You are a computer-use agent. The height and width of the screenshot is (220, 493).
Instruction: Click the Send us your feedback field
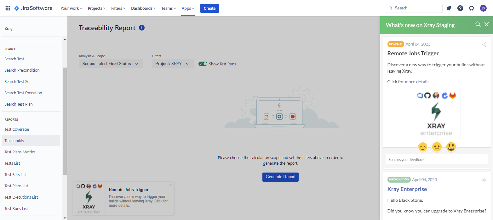(x=437, y=159)
